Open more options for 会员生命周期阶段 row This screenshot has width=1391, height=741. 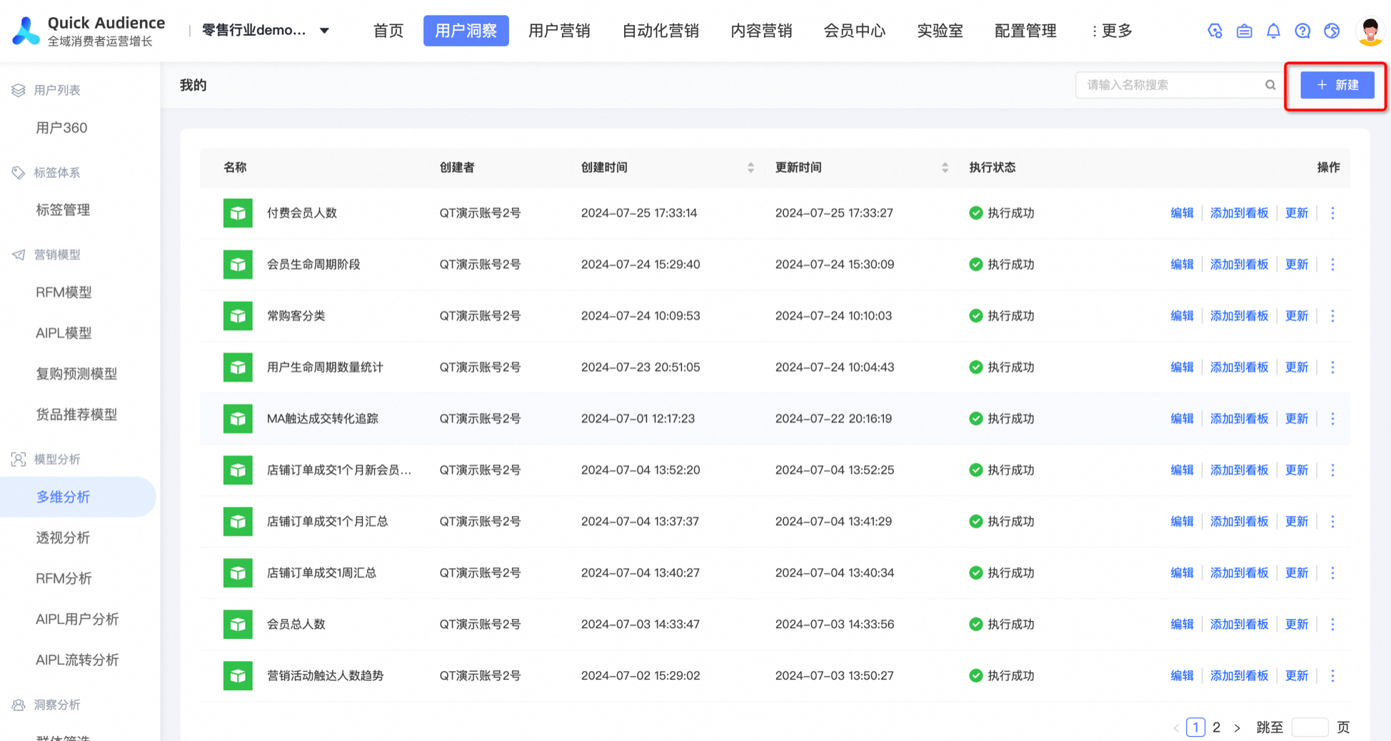pyautogui.click(x=1332, y=264)
